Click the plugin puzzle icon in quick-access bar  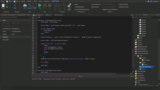coord(14,1)
